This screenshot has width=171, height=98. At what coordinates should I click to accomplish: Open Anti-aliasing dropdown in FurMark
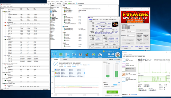pos(131,36)
